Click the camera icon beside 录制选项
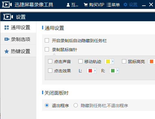Image resolution: width=155 pixels, height=119 pixels. (x=7, y=39)
